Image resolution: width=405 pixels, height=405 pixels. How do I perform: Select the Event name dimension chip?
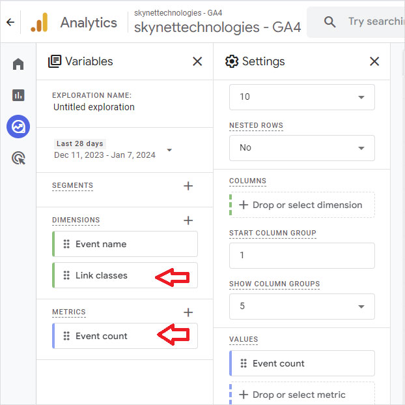pyautogui.click(x=125, y=244)
